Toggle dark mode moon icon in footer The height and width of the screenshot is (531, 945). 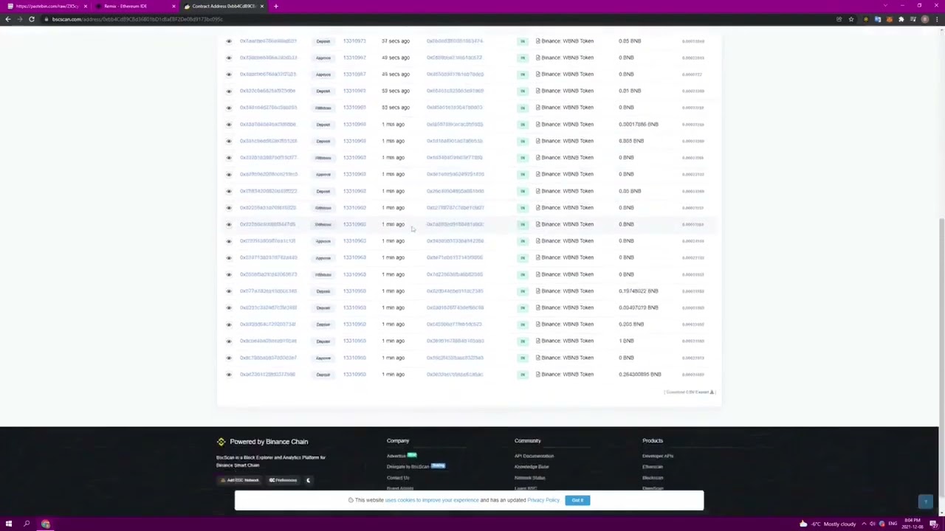tap(309, 480)
